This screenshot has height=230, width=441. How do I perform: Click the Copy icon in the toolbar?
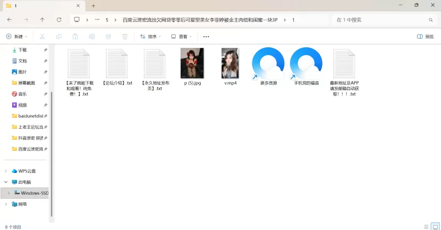click(58, 37)
